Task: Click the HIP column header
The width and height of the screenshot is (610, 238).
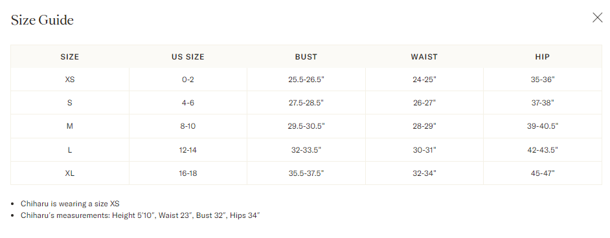Action: click(x=542, y=57)
